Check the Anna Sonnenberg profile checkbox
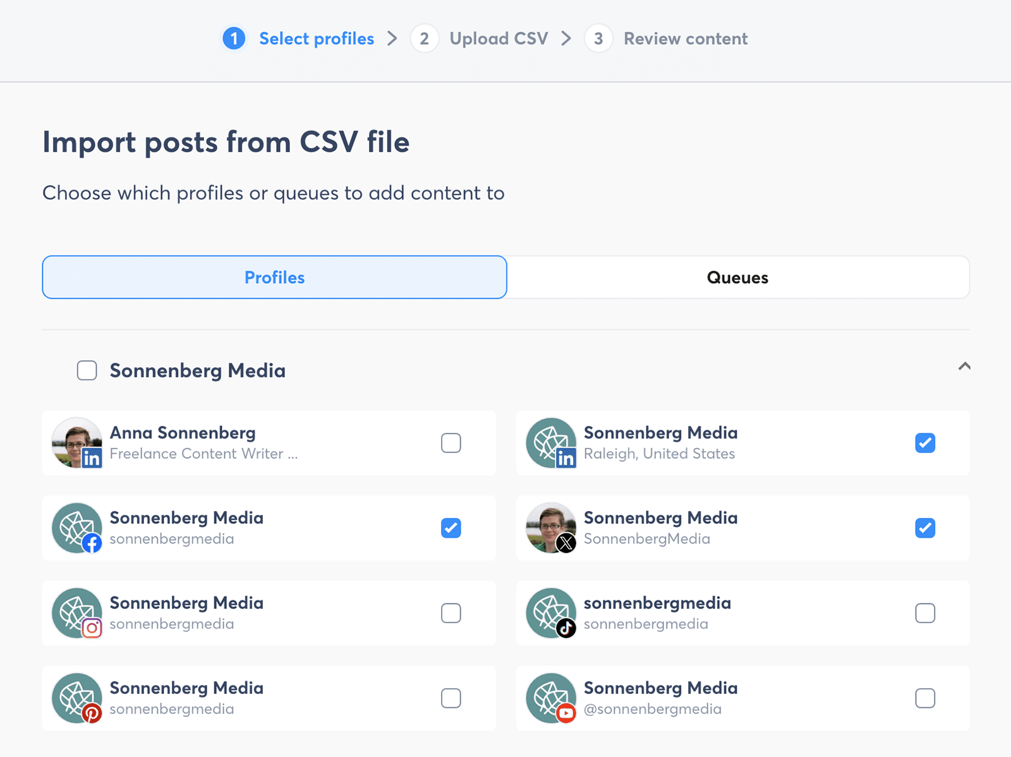The width and height of the screenshot is (1011, 757). [x=451, y=443]
